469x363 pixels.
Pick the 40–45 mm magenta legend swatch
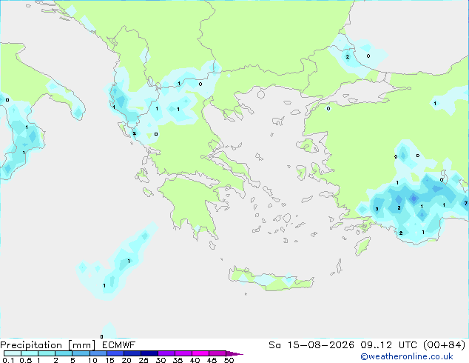(x=200, y=353)
